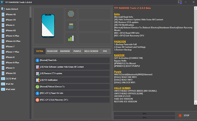Viewport: 197px width, 121px height.
Task: Click the iPhone 6S Plus device icon
Action: (x=3, y=41)
